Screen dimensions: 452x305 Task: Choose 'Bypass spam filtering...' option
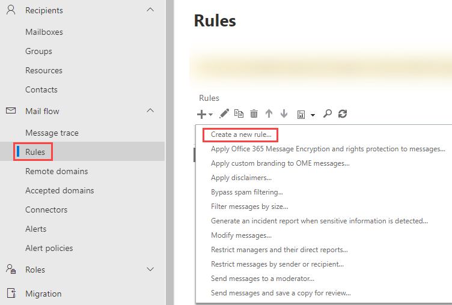tap(246, 192)
